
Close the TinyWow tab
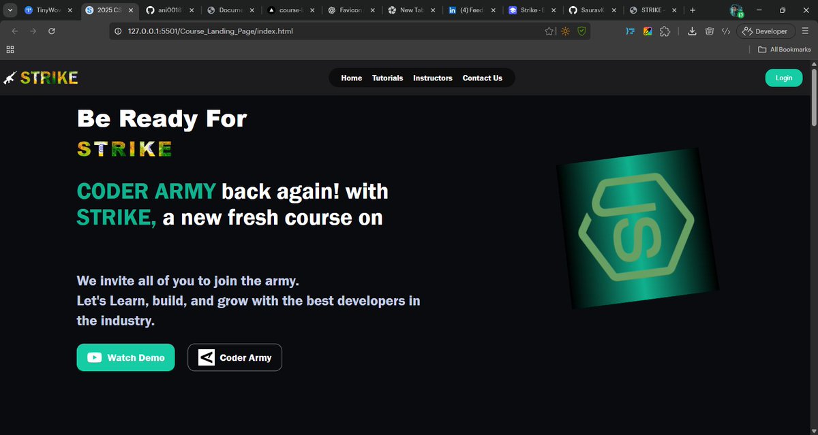pos(70,10)
